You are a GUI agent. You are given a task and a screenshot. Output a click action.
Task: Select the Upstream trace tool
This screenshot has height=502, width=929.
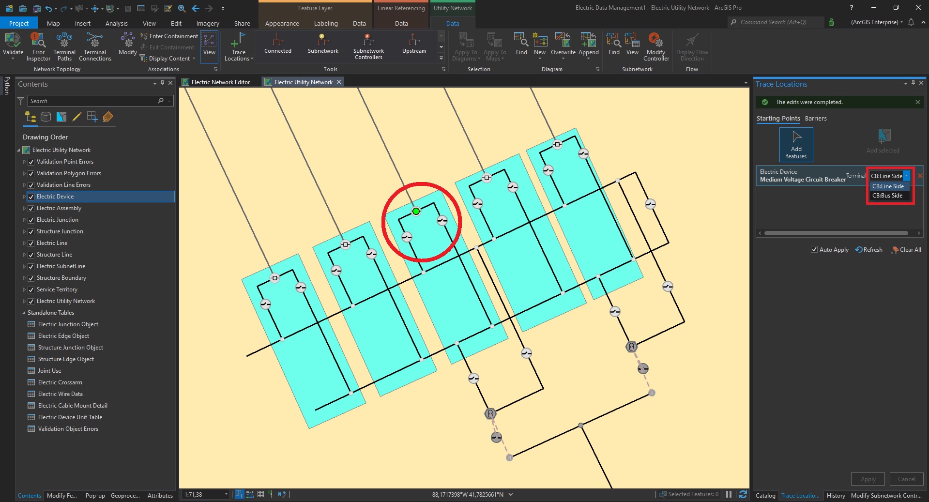[414, 44]
